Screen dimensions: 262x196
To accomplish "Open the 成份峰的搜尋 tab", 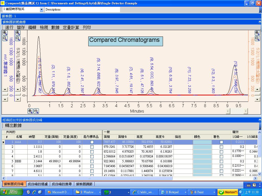I will 62,184.
